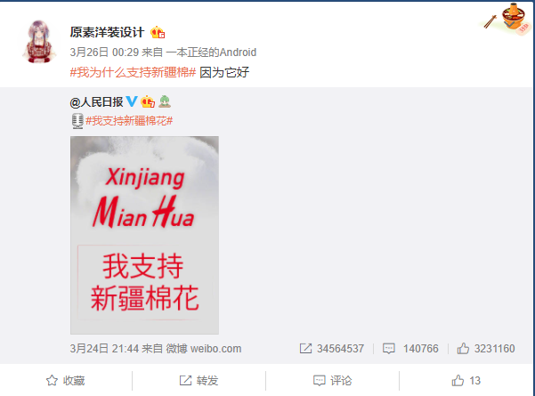Click the 原素洋装设计 profile avatar

point(38,42)
